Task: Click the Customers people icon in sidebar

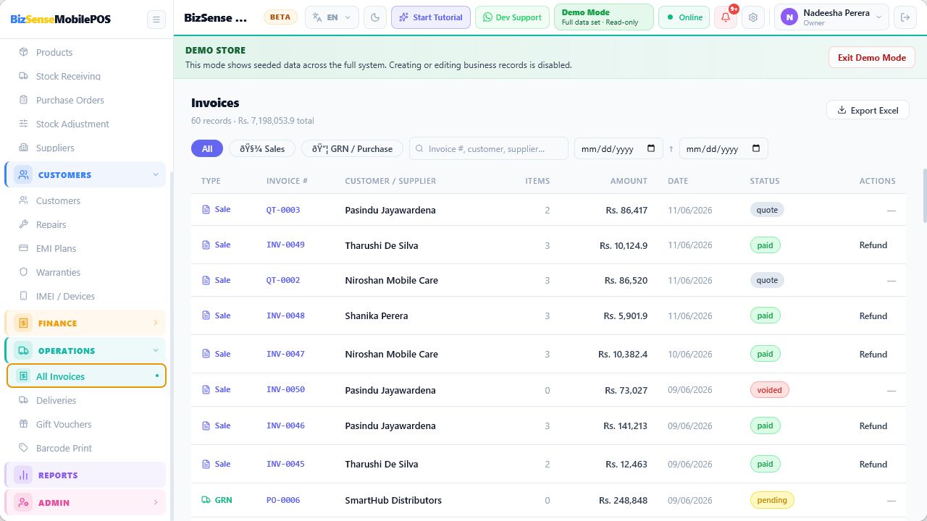Action: (23, 200)
